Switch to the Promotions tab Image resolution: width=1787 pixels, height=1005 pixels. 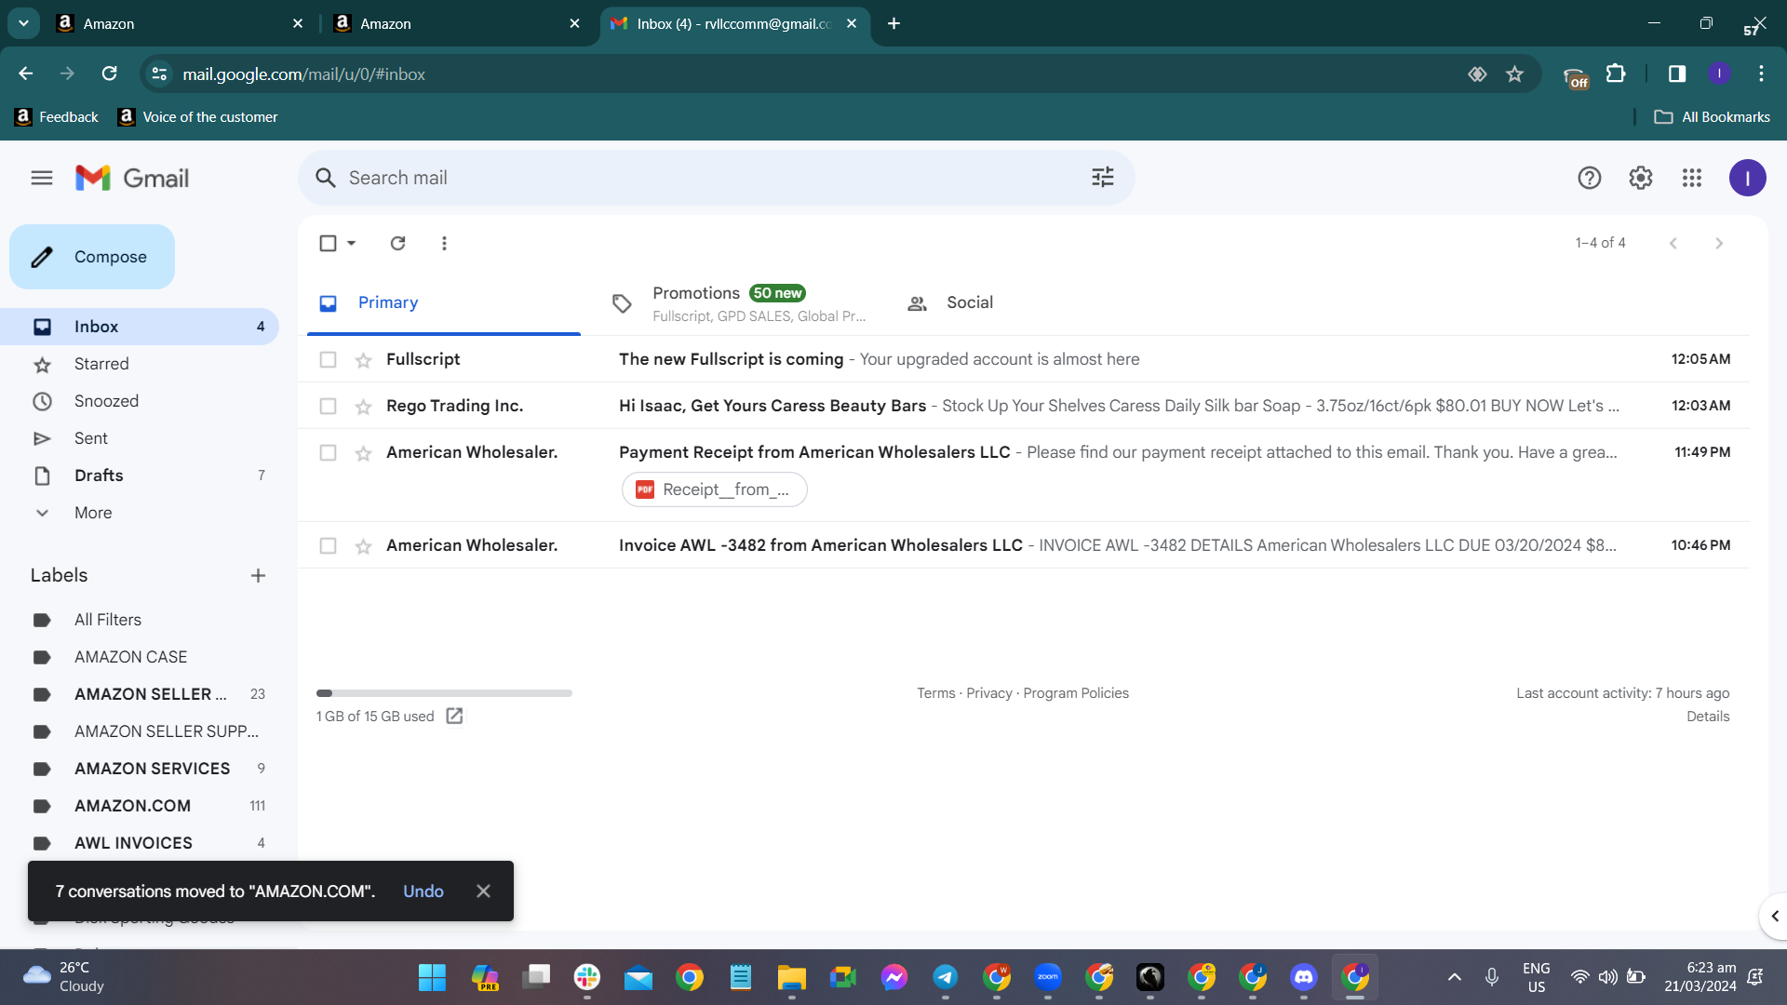740,303
